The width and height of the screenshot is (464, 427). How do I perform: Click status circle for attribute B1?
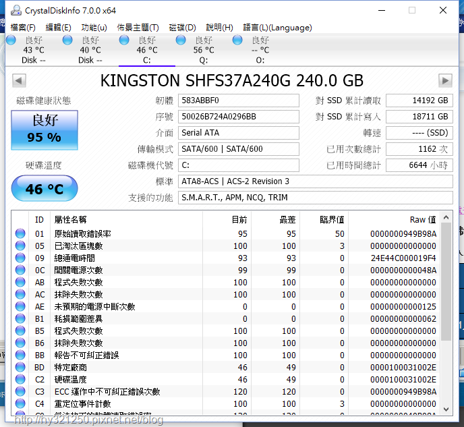(20, 318)
